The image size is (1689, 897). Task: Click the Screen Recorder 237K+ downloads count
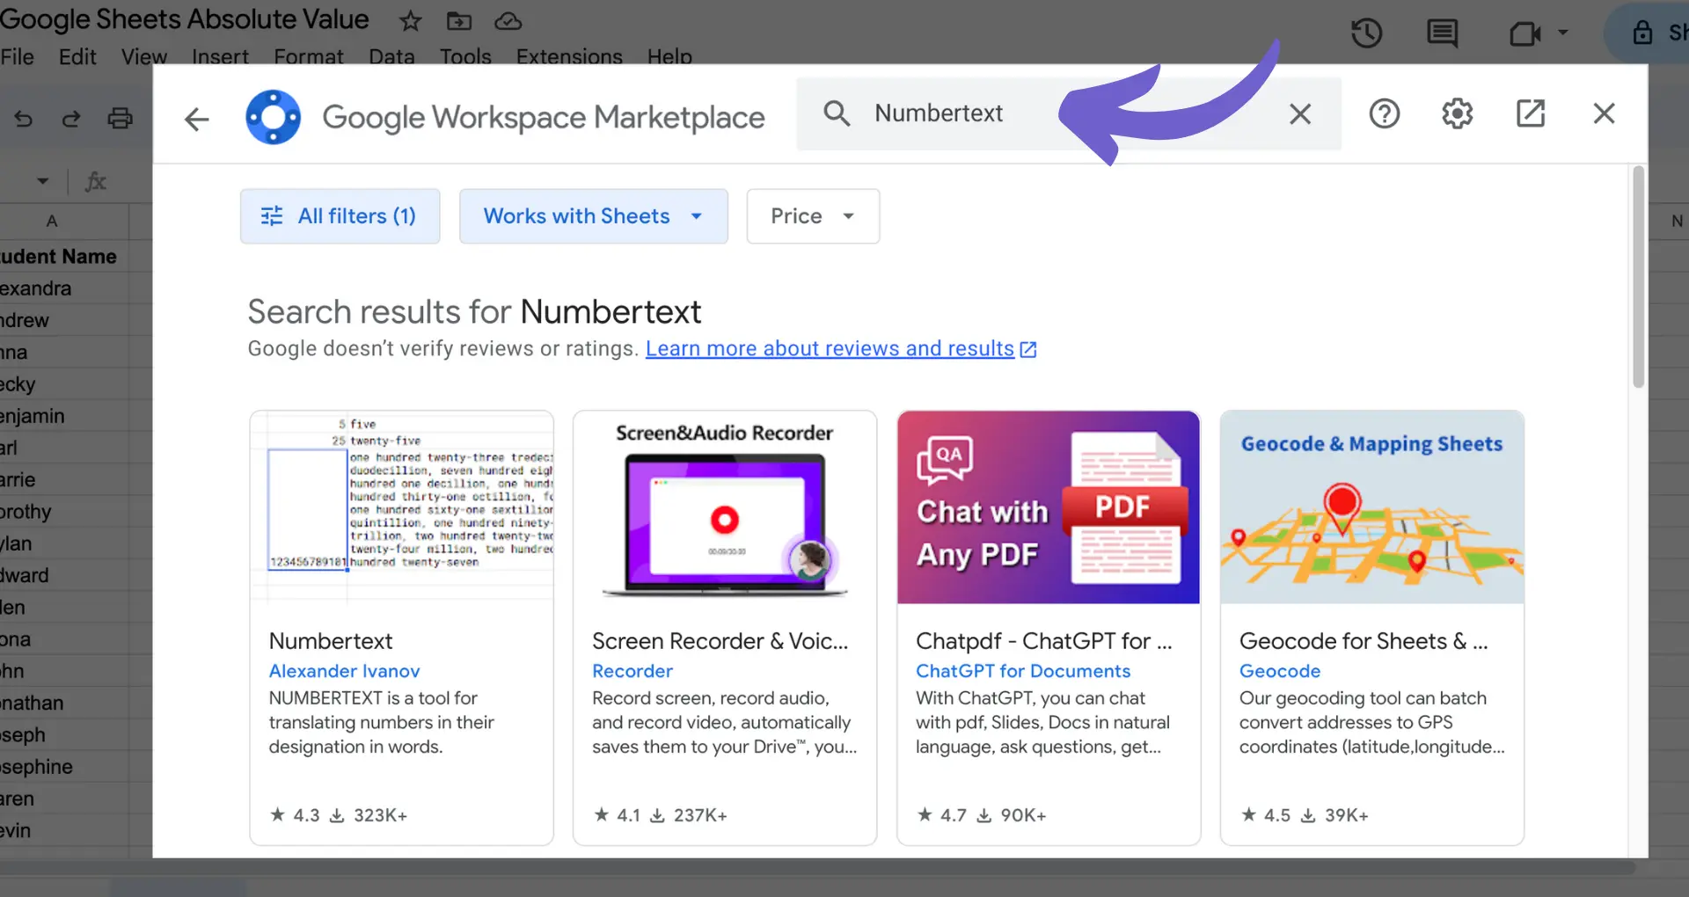[x=700, y=815]
